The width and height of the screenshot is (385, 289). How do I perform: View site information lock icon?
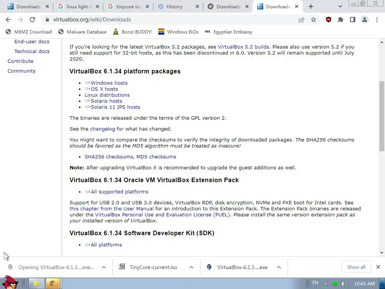click(47, 20)
